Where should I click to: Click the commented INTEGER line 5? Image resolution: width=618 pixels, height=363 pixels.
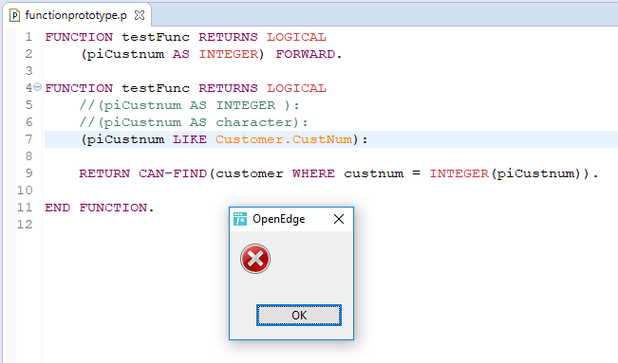[189, 105]
